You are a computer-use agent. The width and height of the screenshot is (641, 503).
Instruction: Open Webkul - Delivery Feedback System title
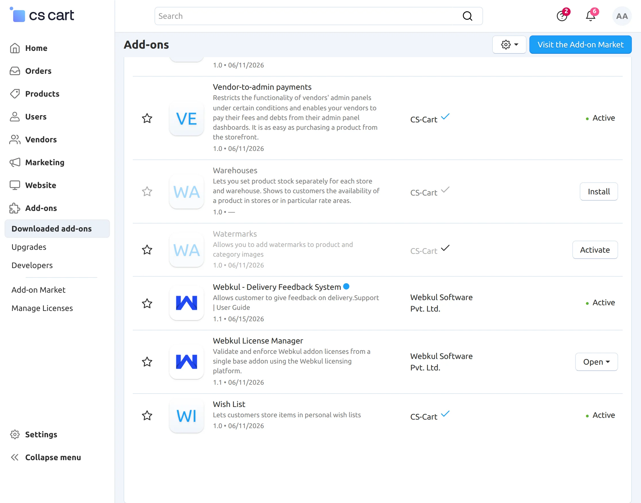[277, 287]
